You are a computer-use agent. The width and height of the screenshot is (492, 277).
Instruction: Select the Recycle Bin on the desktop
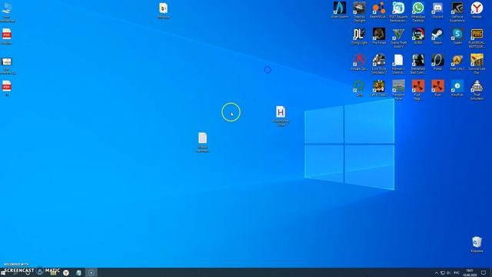pyautogui.click(x=477, y=245)
